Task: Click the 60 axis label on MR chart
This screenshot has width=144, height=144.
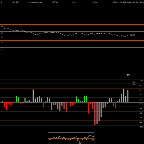Action: [140, 90]
